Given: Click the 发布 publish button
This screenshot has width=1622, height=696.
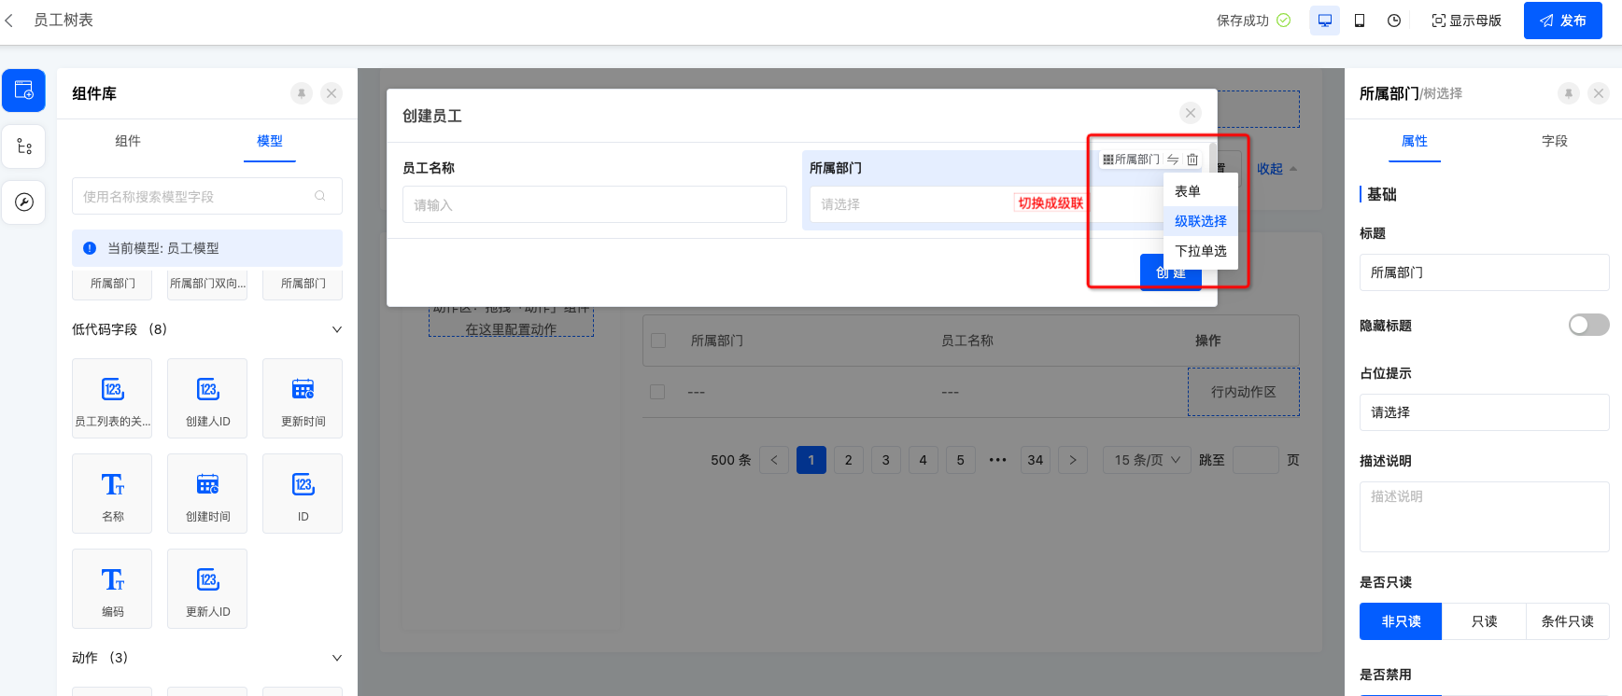Looking at the screenshot, I should point(1563,21).
